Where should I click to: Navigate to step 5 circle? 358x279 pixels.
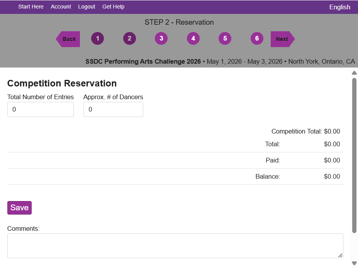click(225, 39)
